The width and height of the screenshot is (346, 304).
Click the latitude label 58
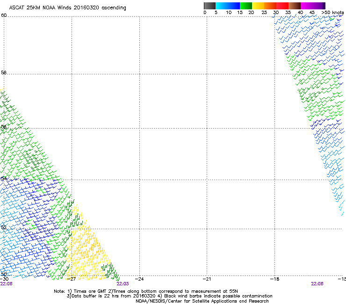click(x=4, y=72)
